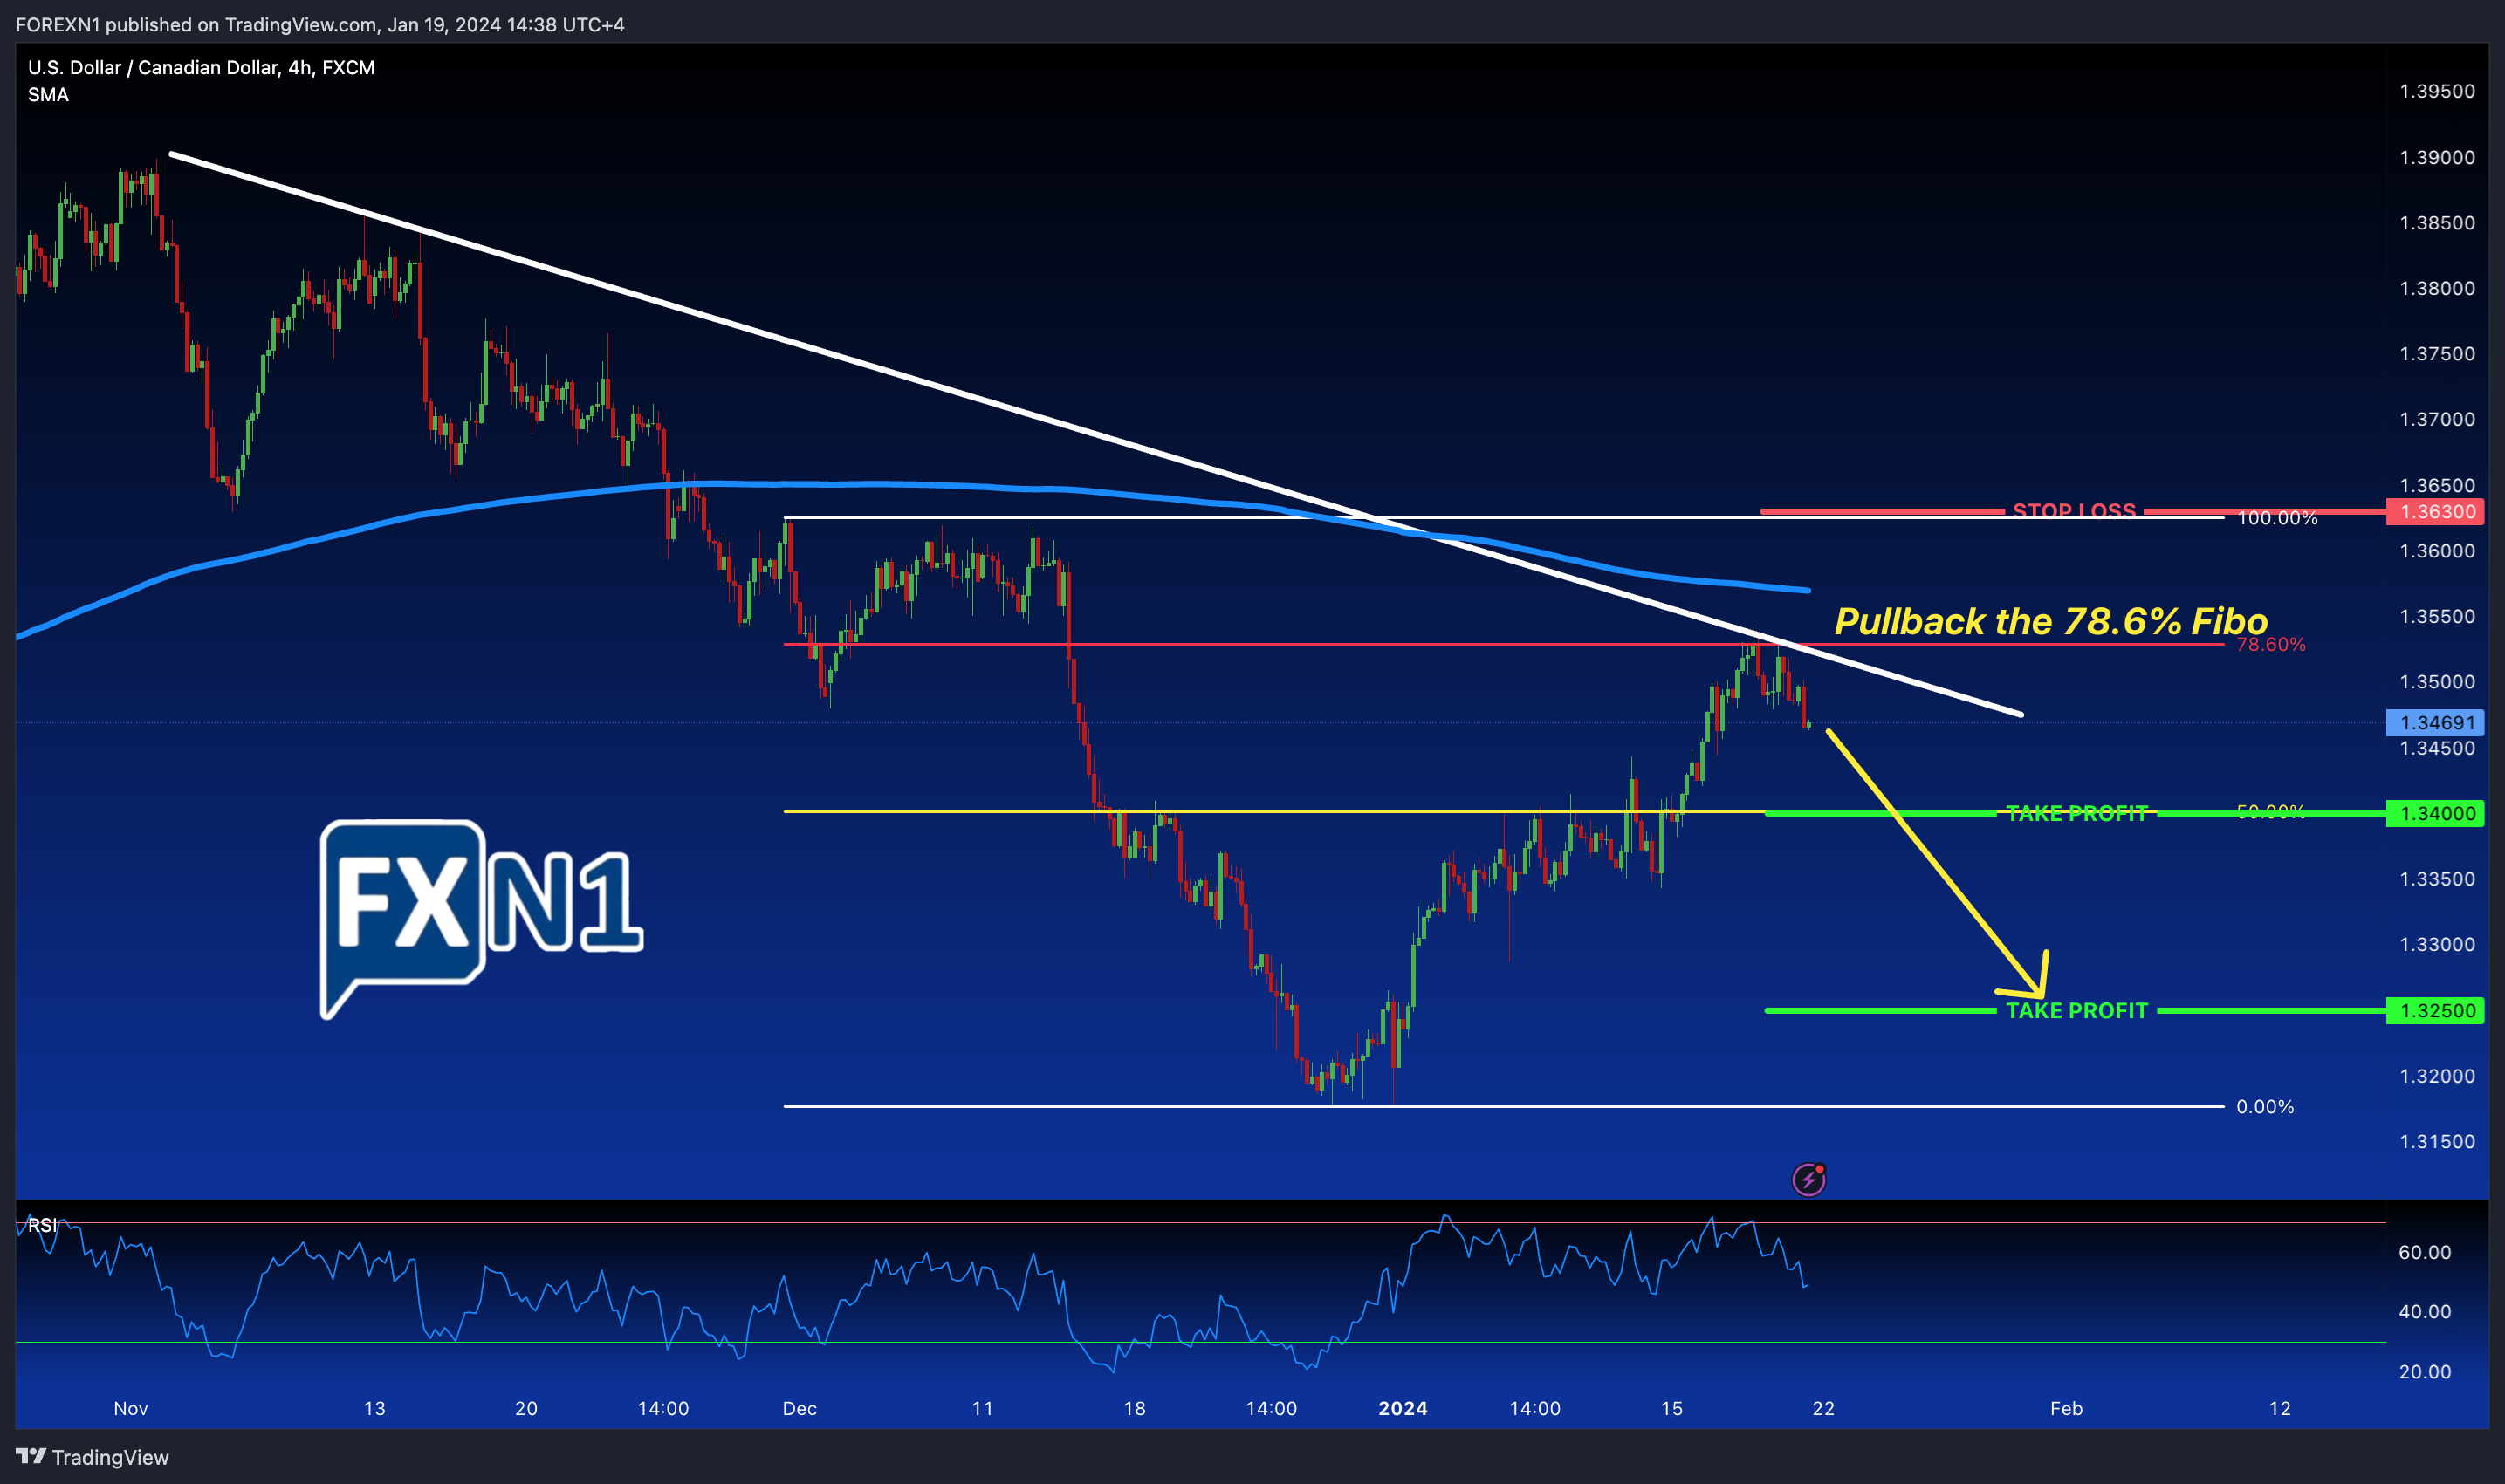
Task: Click the 18 date on time axis
Action: (x=1134, y=1408)
